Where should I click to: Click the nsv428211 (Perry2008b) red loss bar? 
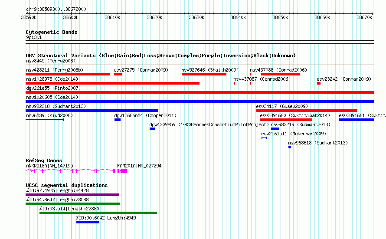click(68, 74)
